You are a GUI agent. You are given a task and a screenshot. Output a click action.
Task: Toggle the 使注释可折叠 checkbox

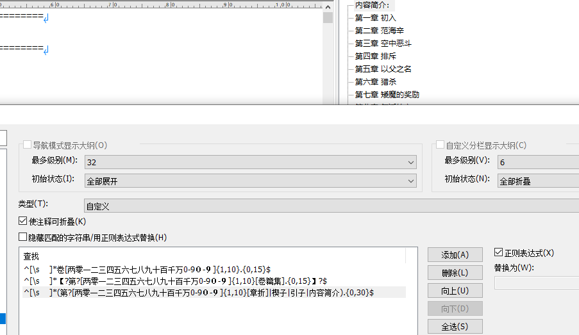click(x=24, y=221)
